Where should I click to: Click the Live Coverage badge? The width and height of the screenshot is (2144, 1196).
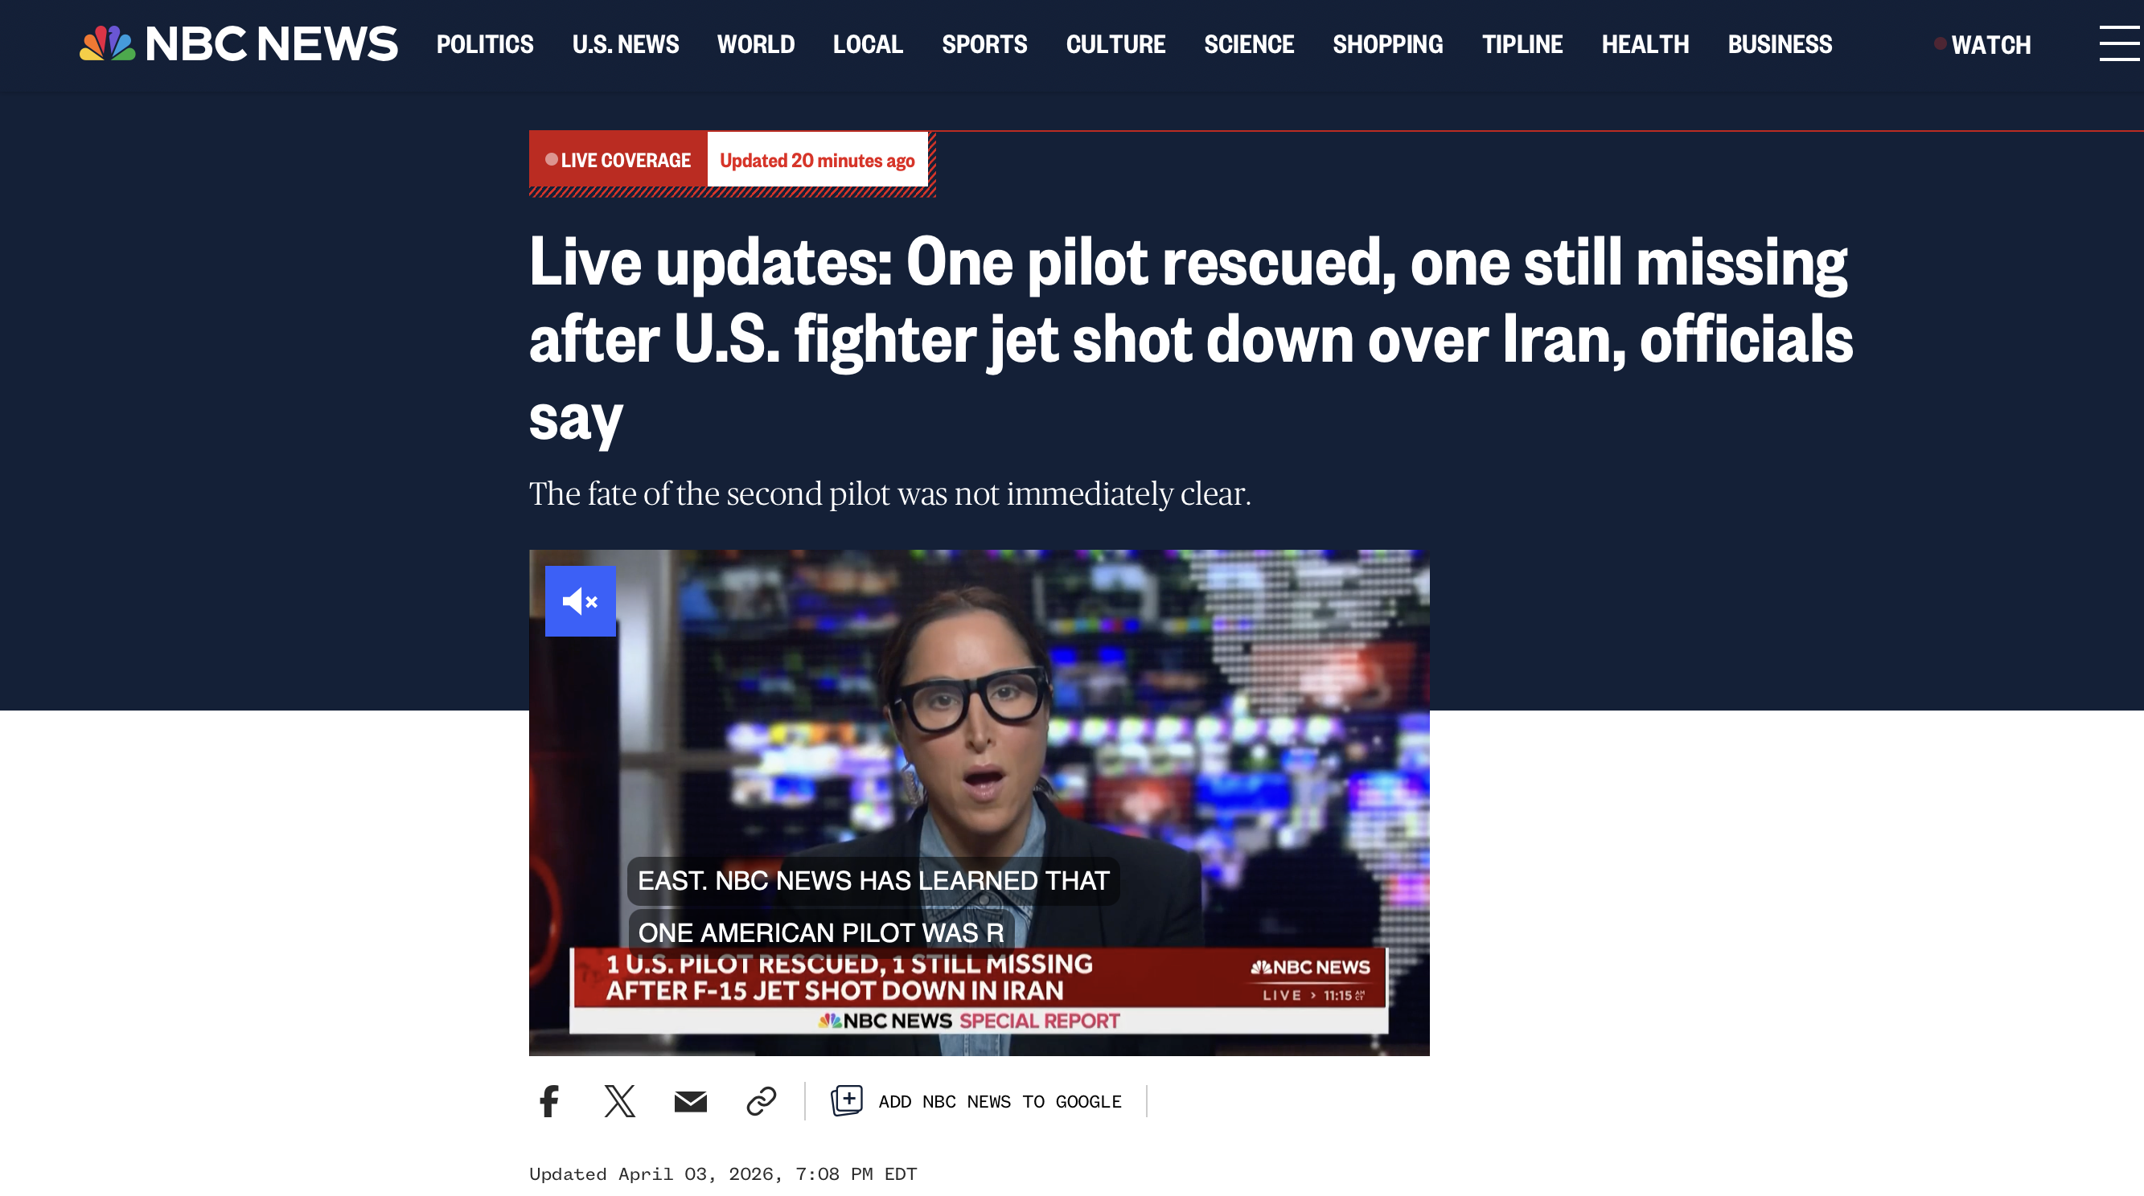(618, 160)
